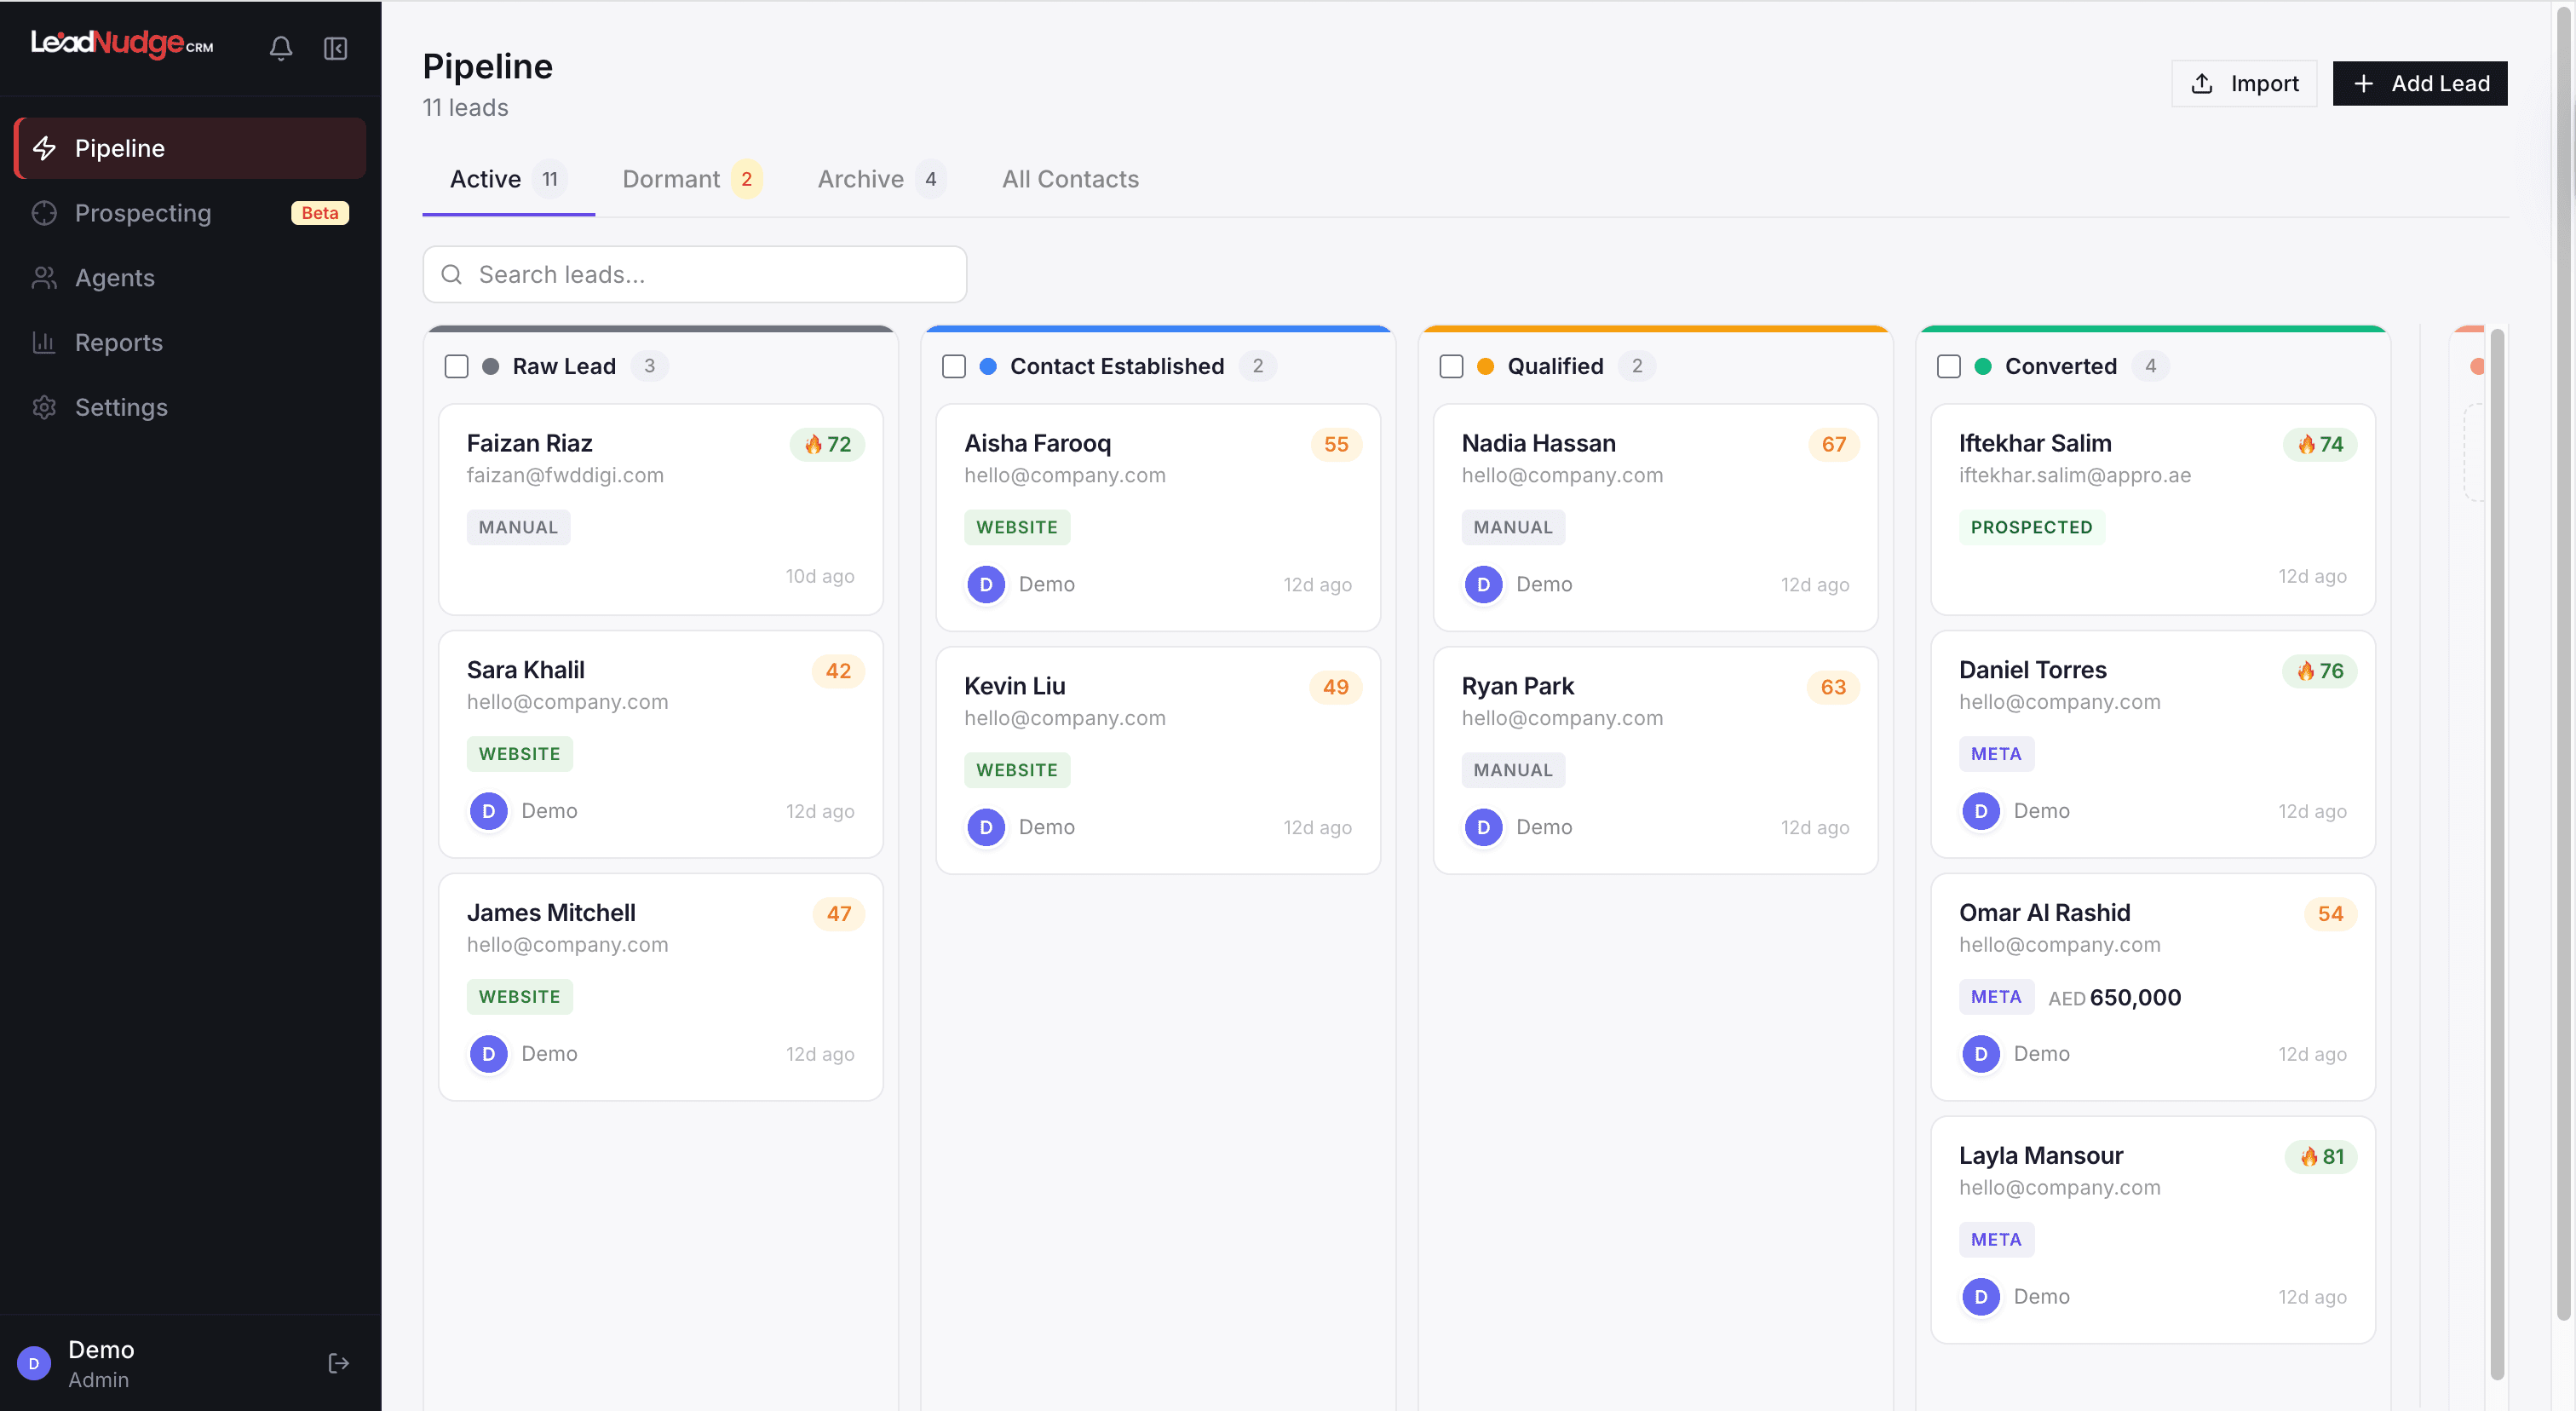
Task: Open Reports in the sidebar
Action: click(190, 342)
